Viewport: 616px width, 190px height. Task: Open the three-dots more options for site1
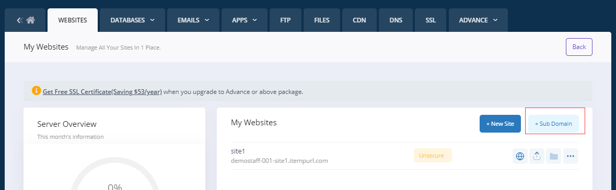coord(571,156)
